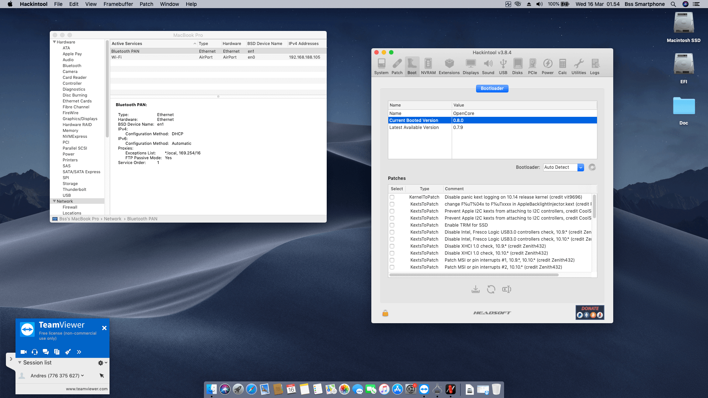Viewport: 708px width, 398px height.
Task: Expand the Andres session options chevron
Action: 82,376
